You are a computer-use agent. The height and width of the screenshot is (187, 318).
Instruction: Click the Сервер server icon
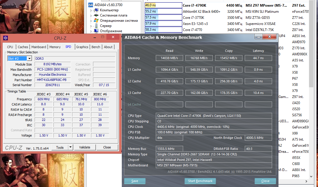[x=96, y=26]
